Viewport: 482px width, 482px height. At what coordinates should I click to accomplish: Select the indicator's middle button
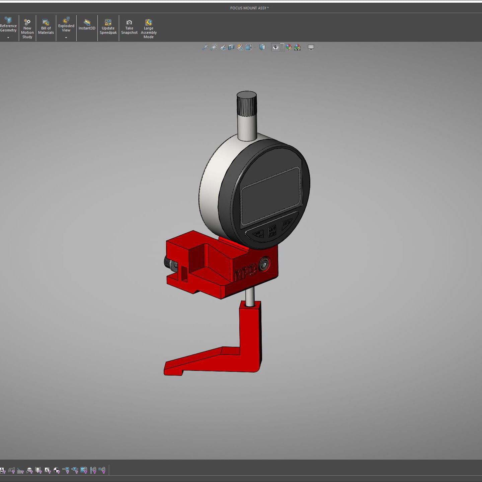click(272, 230)
